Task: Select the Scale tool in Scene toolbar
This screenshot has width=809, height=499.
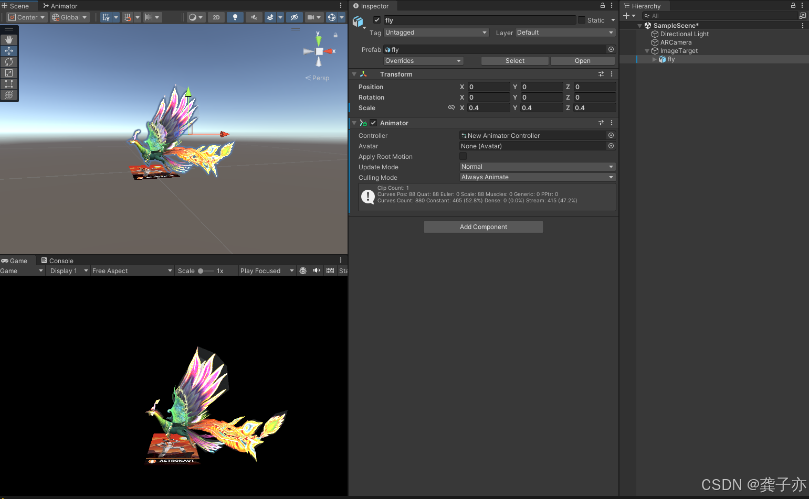Action: [9, 73]
